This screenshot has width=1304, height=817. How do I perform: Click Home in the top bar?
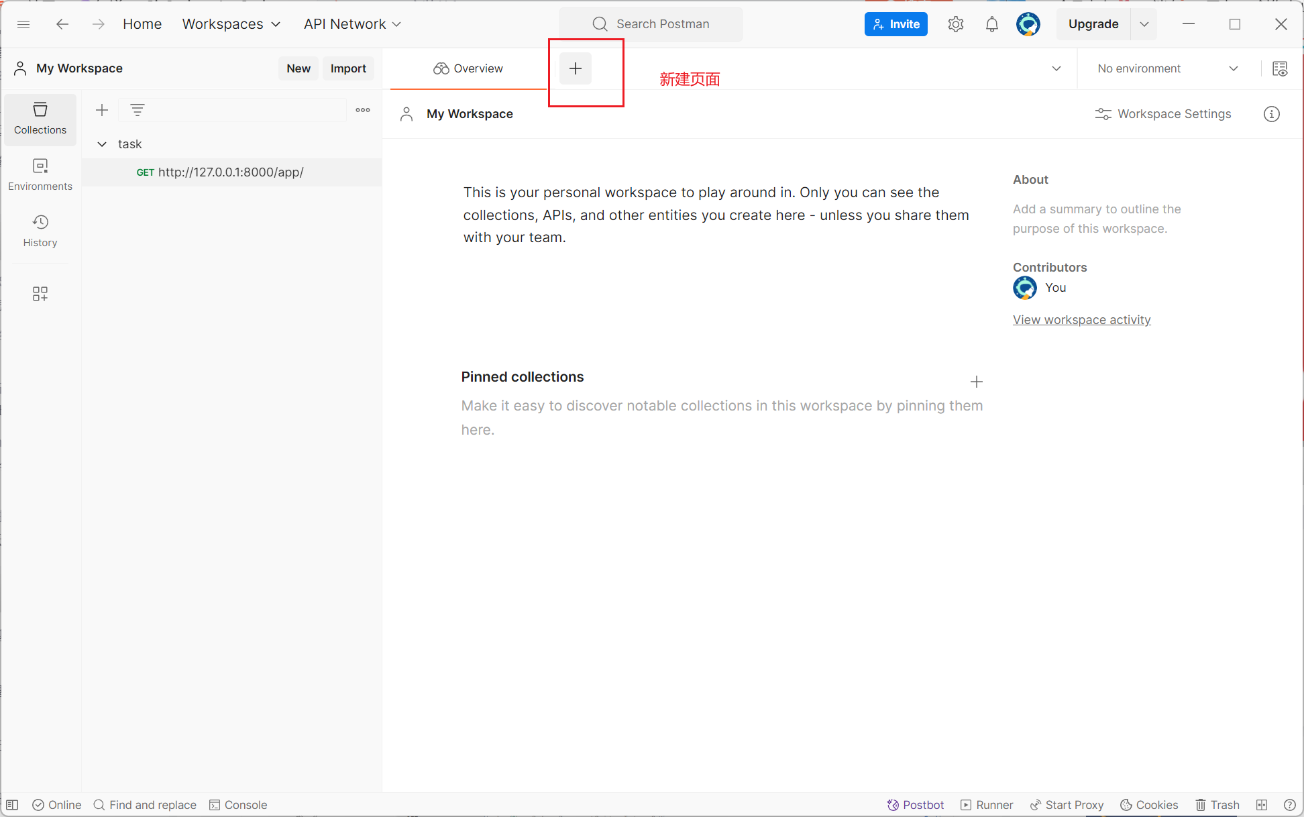tap(142, 24)
